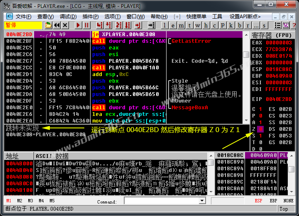Click the EBP stack follow button
This screenshot has height=216, width=299.
(x=273, y=201)
